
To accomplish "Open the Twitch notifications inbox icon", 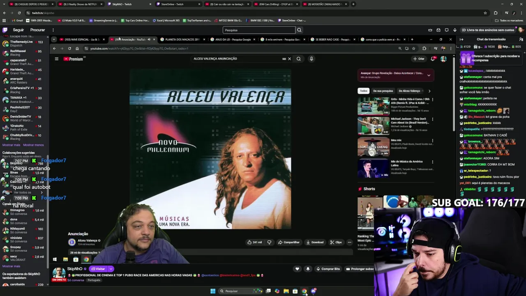I will click(x=438, y=30).
